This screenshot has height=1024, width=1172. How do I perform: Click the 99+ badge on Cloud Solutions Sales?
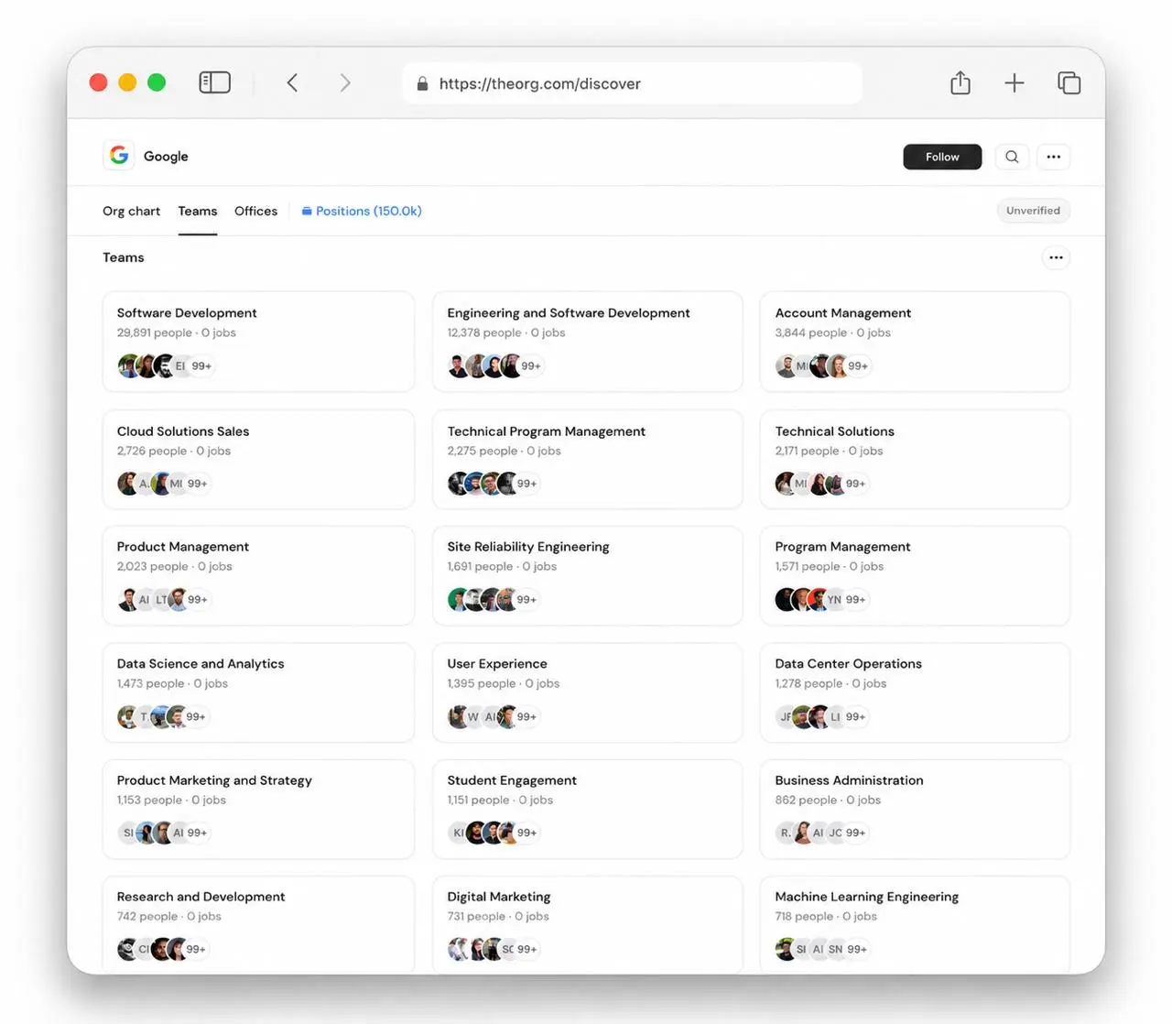pos(198,483)
